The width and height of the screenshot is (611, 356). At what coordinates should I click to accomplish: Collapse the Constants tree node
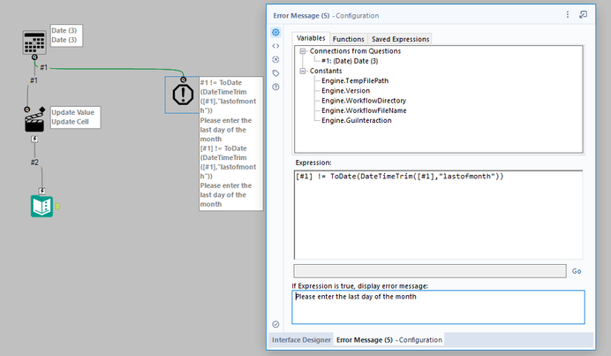[x=302, y=71]
